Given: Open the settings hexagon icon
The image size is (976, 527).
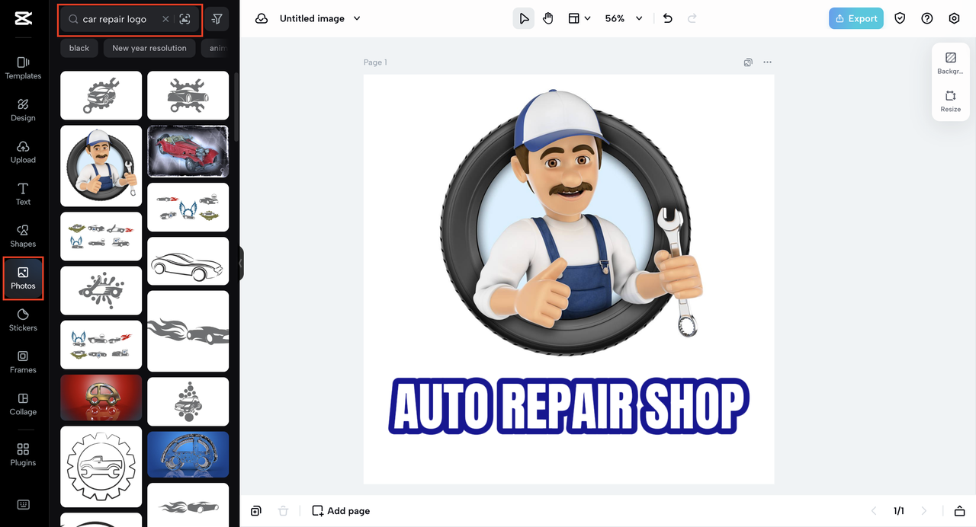Looking at the screenshot, I should coord(954,18).
